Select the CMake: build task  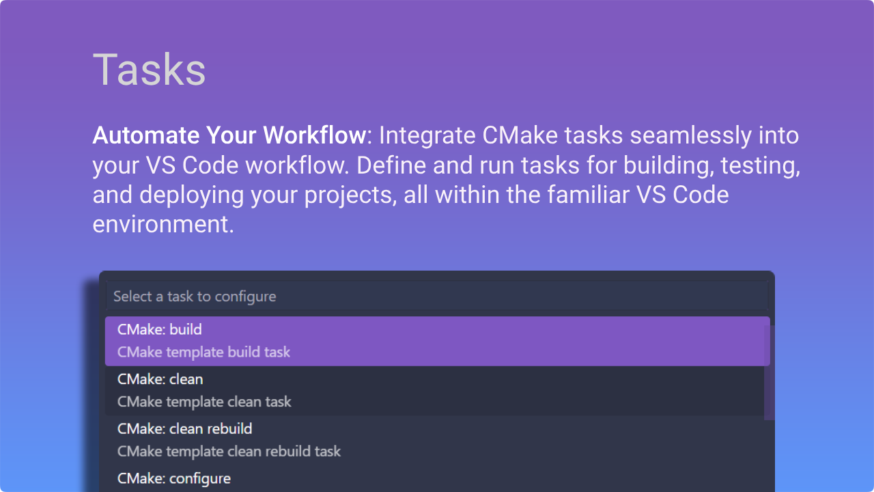159,329
